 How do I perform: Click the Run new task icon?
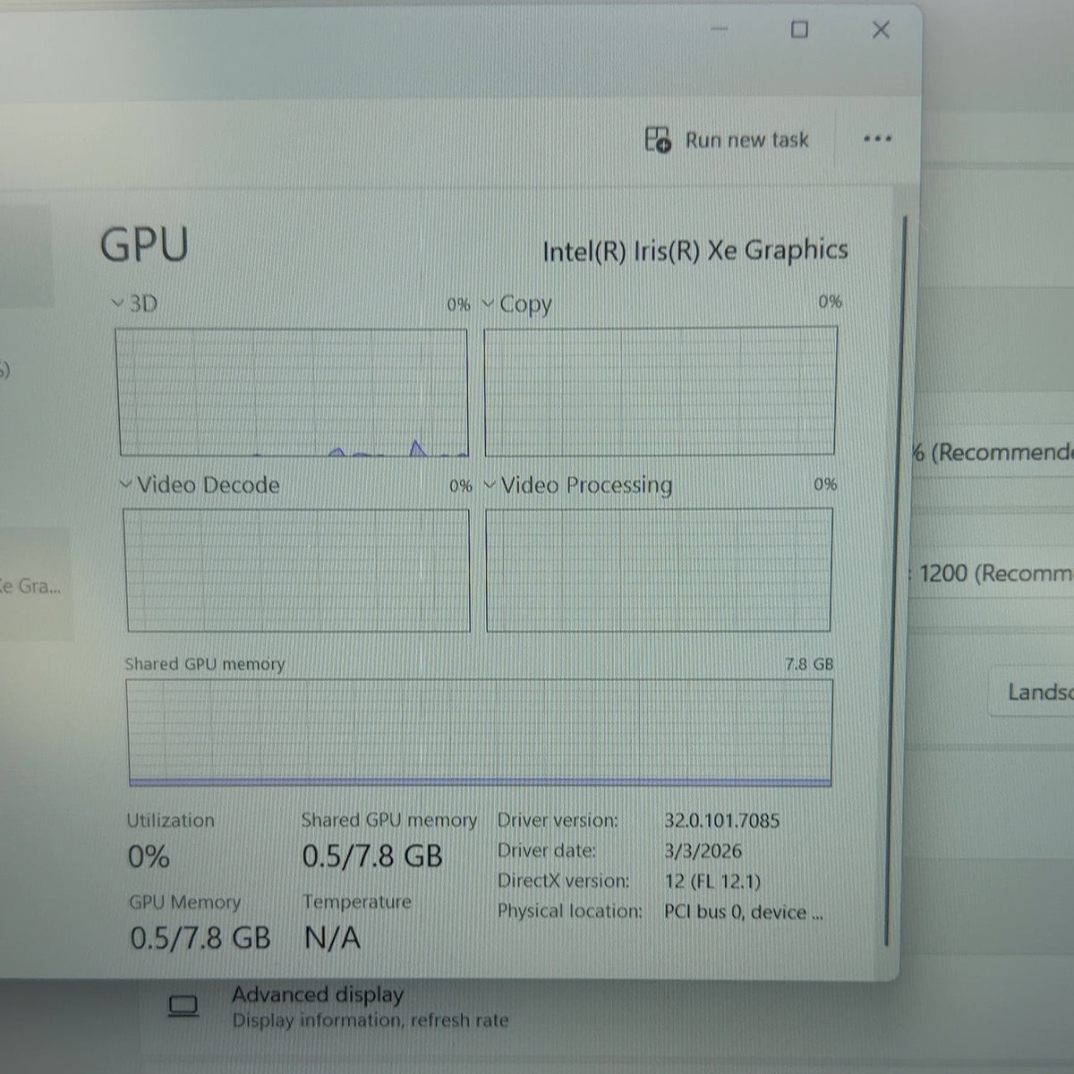pyautogui.click(x=658, y=140)
